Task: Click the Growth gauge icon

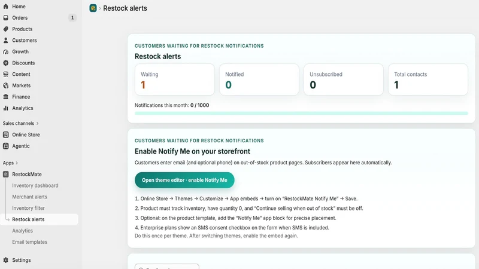Action: tap(6, 51)
